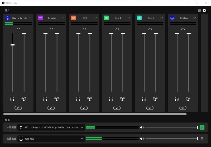Click the 直播混音 output volume slider
Image resolution: width=211 pixels, height=147 pixels.
(x=171, y=139)
